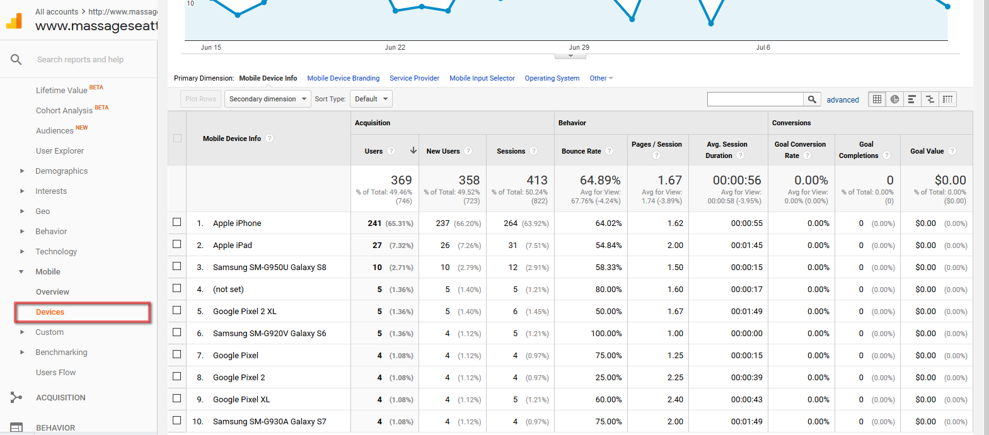
Task: Open Cohort Analysis report
Action: pyautogui.click(x=64, y=110)
